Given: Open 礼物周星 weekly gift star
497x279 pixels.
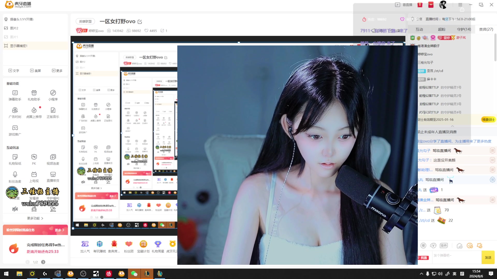Looking at the screenshot, I should coord(158,246).
